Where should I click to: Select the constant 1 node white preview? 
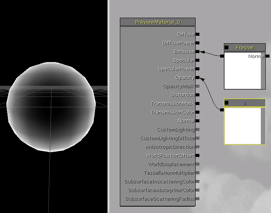[242, 126]
